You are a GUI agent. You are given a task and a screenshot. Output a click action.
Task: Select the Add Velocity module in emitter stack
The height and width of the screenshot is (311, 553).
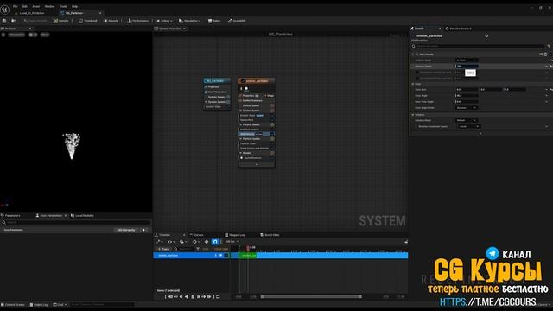(256, 134)
